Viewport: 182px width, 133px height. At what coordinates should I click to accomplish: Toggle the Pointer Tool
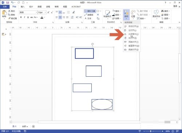click(x=90, y=11)
